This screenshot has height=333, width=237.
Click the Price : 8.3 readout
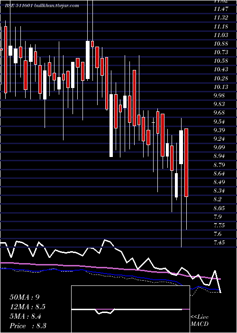28,326
